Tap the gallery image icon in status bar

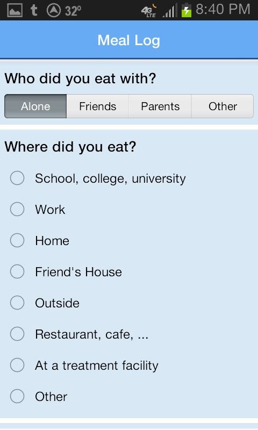click(15, 10)
